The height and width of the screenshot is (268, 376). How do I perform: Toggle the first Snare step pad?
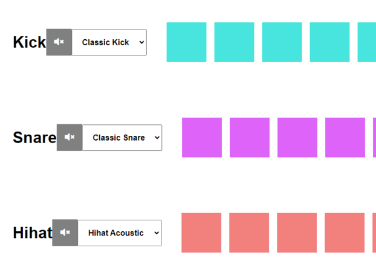coord(202,138)
